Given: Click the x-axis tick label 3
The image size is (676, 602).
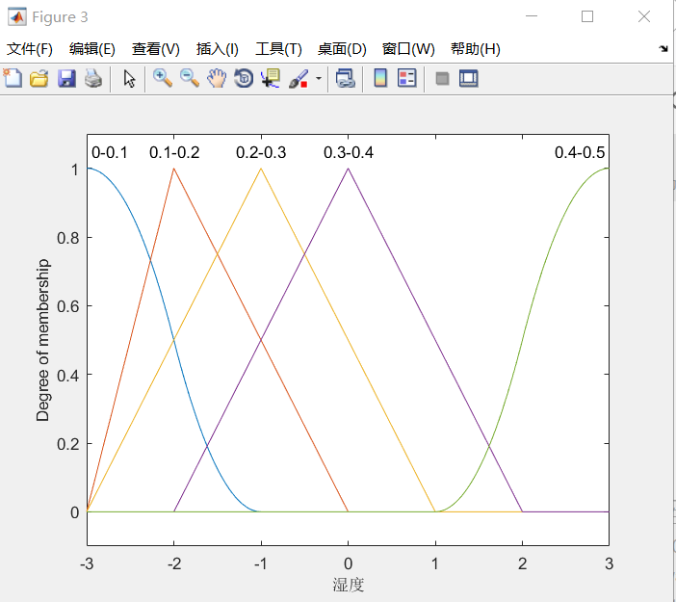Looking at the screenshot, I should pos(609,563).
